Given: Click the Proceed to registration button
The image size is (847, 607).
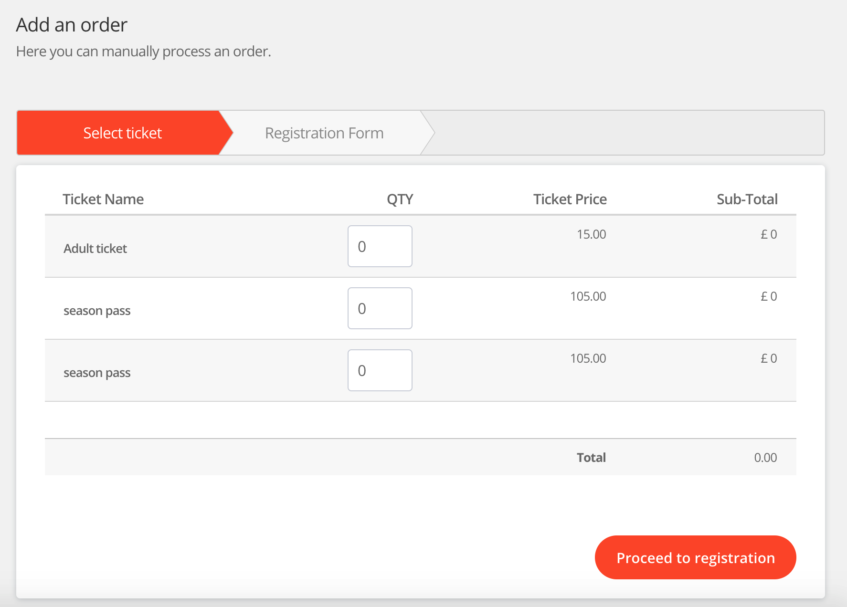Looking at the screenshot, I should tap(695, 557).
